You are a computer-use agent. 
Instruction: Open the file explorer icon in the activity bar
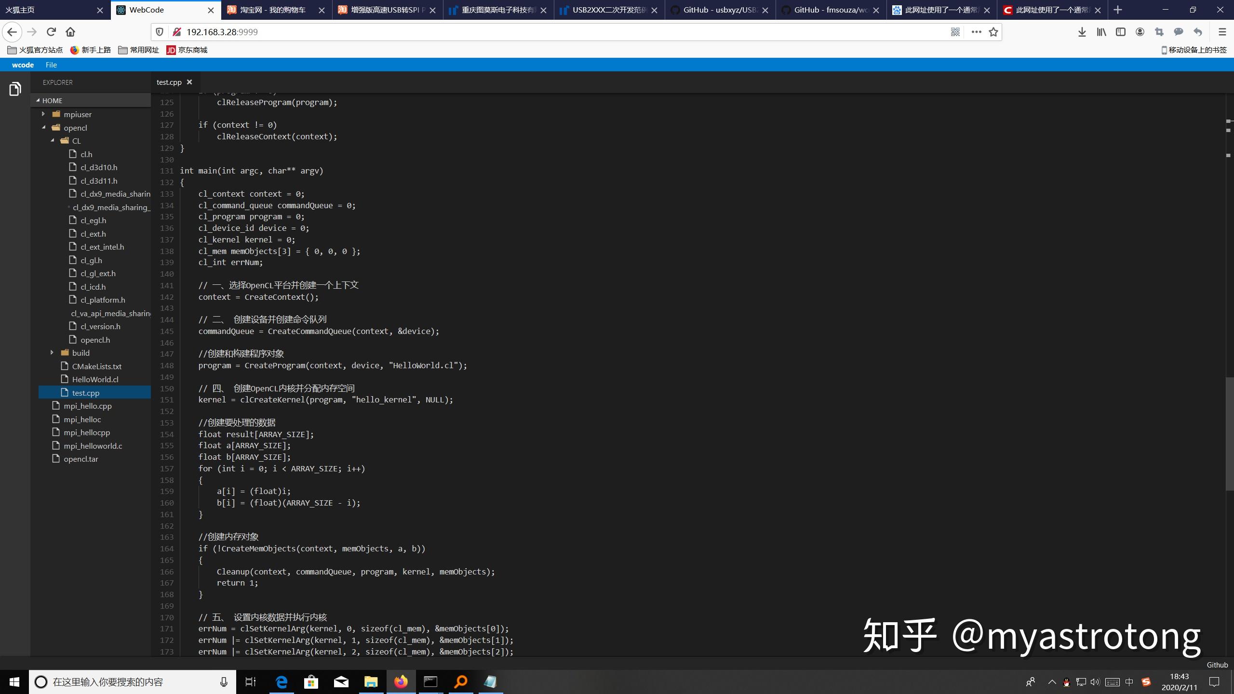click(14, 89)
